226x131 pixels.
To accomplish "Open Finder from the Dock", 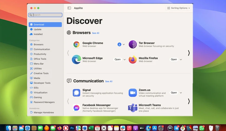I will 8,128.
